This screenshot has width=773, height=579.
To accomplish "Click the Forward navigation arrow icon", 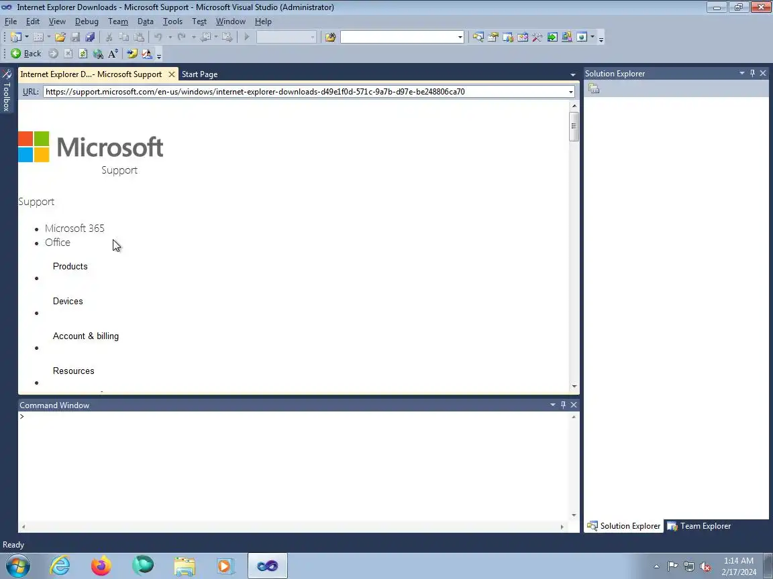I will 53,54.
